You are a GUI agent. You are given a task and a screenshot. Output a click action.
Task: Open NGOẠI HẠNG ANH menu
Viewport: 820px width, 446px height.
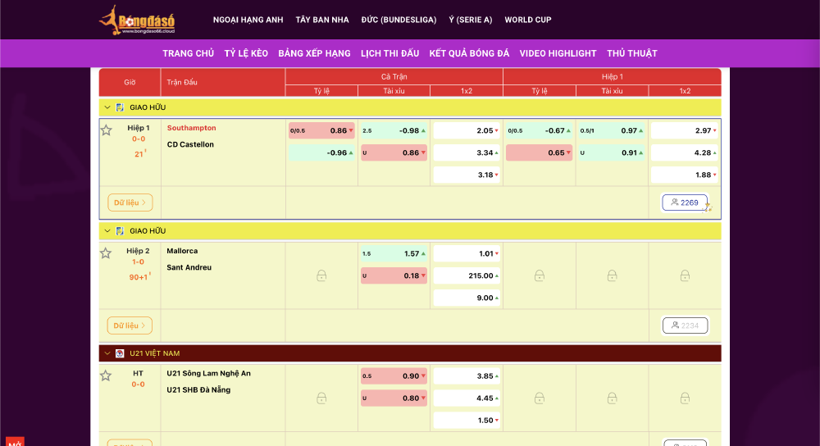[x=248, y=20]
